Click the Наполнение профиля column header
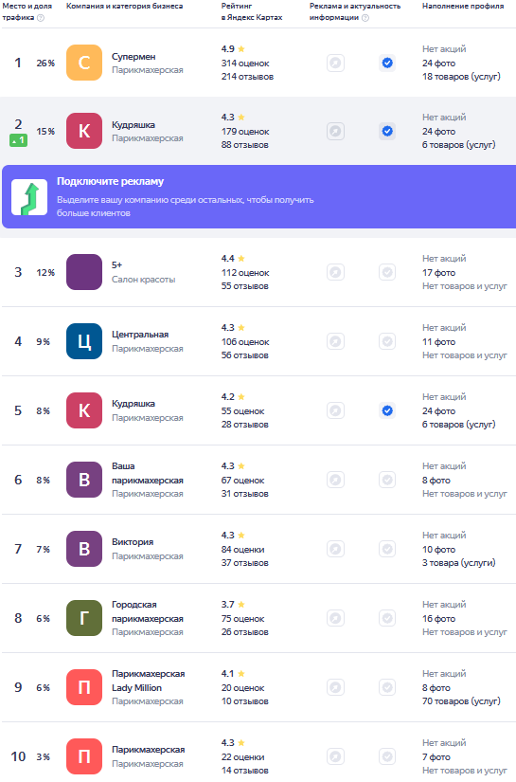This screenshot has height=782, width=516. point(463,6)
